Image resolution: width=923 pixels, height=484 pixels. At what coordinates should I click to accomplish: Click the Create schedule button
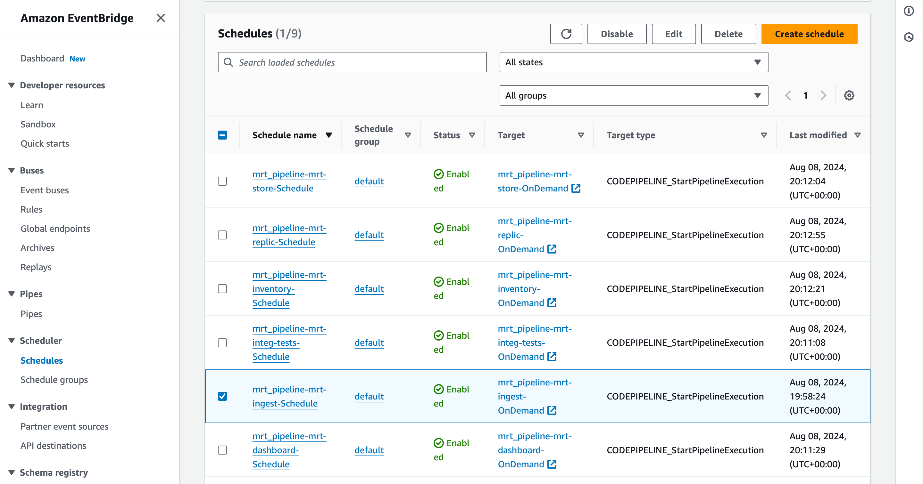tap(809, 34)
